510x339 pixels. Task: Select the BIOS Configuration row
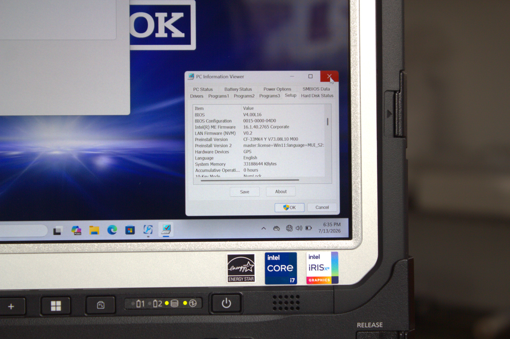(259, 121)
